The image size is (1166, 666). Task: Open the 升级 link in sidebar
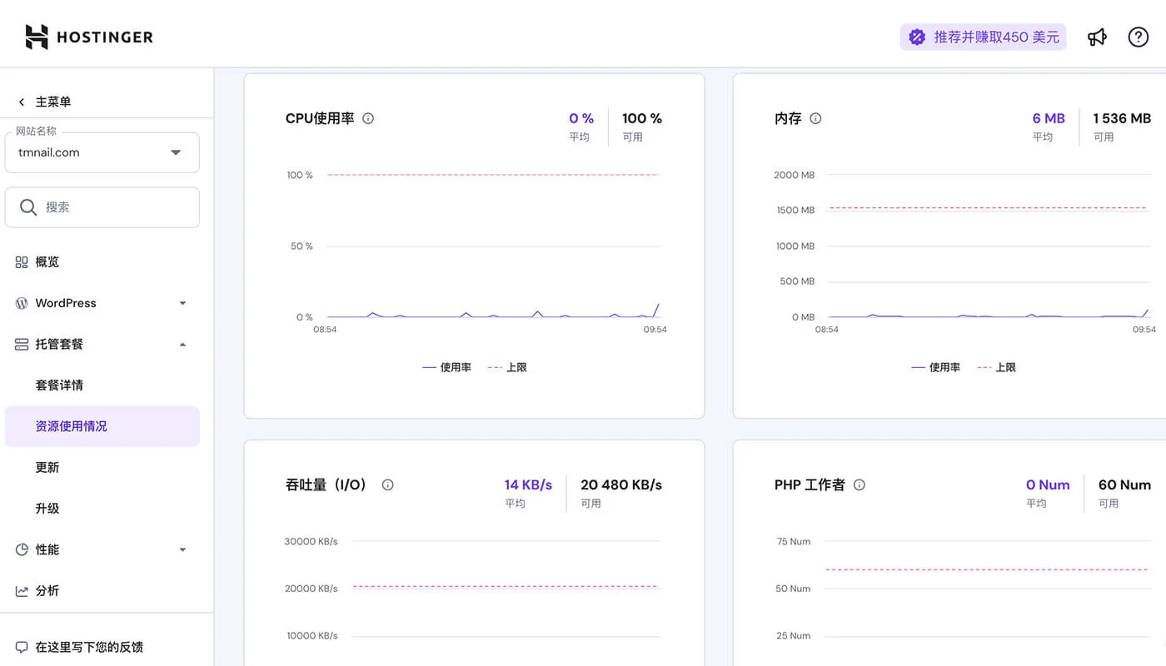[x=47, y=508]
